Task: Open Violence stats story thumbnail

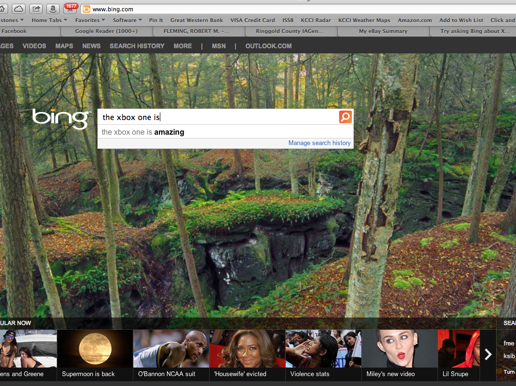Action: click(323, 355)
